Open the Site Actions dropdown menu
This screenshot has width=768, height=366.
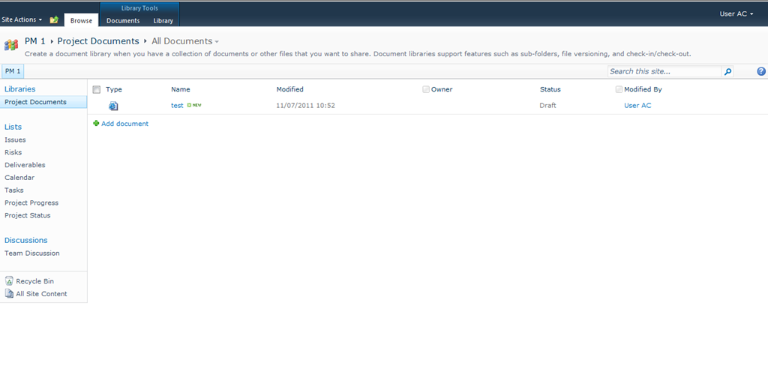tap(22, 19)
